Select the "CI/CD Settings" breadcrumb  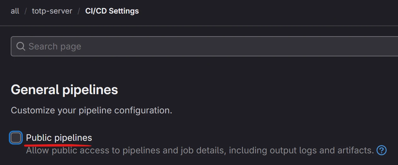tap(112, 11)
